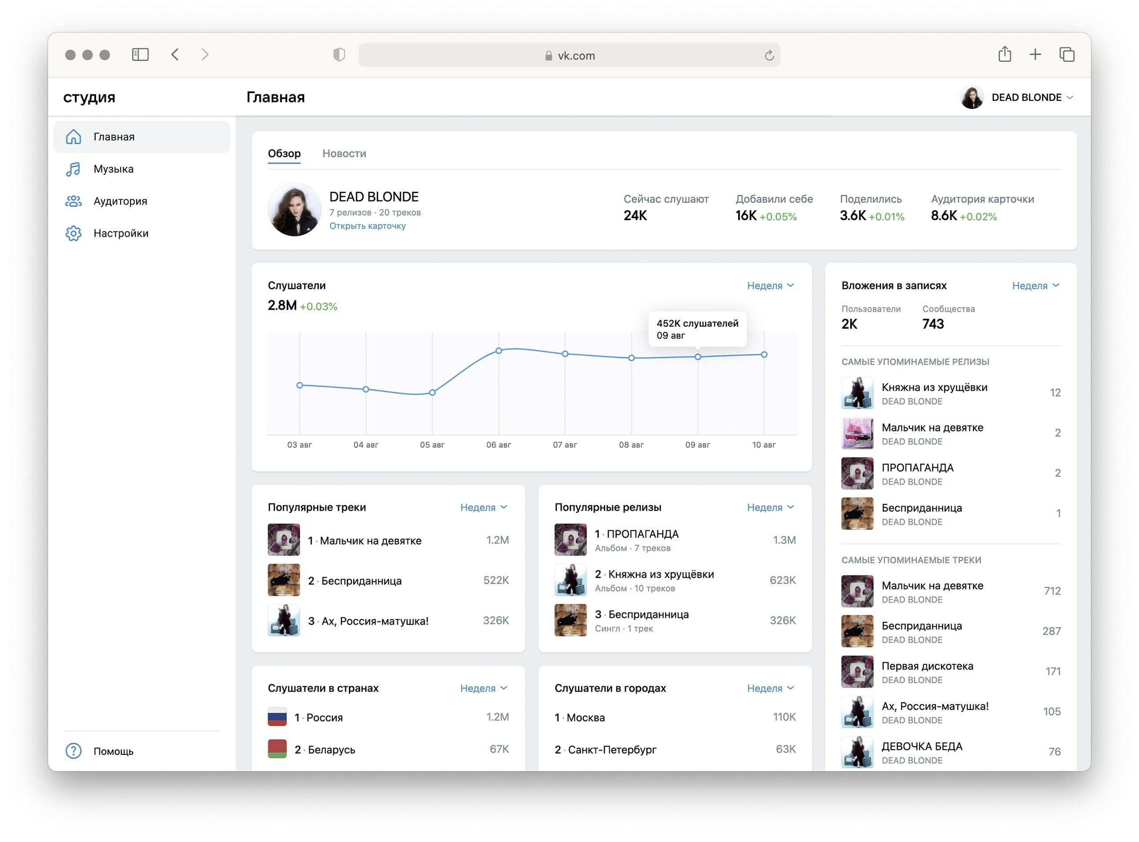Open popular track 2 · Бесприданница
The width and height of the screenshot is (1139, 842).
pyautogui.click(x=388, y=580)
